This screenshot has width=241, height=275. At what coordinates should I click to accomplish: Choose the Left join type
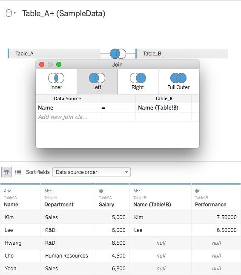(x=97, y=81)
